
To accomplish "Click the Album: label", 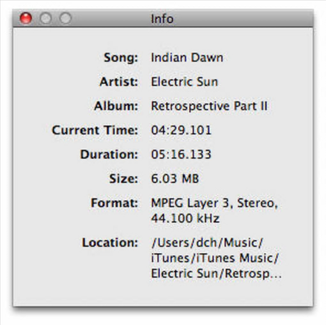I will (116, 106).
